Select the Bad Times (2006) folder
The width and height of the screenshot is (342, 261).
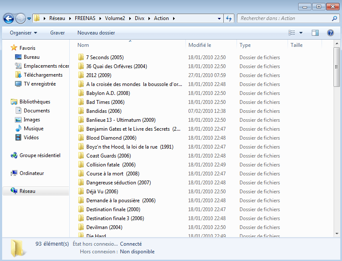pos(105,102)
